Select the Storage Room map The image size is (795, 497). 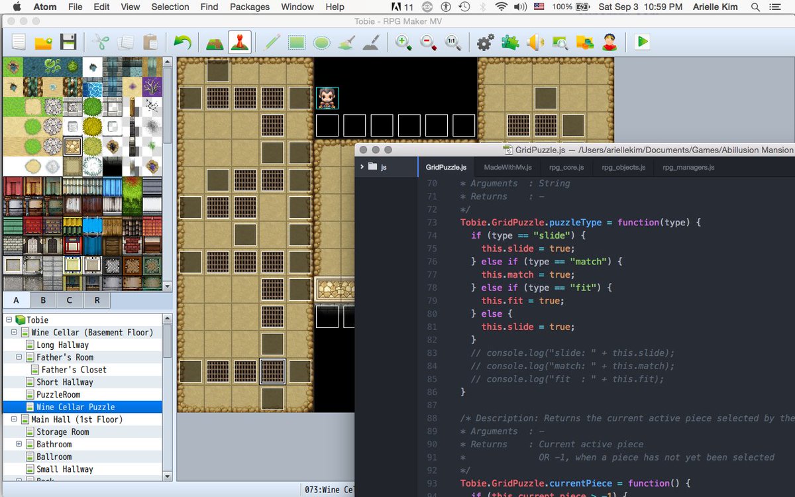(62, 432)
